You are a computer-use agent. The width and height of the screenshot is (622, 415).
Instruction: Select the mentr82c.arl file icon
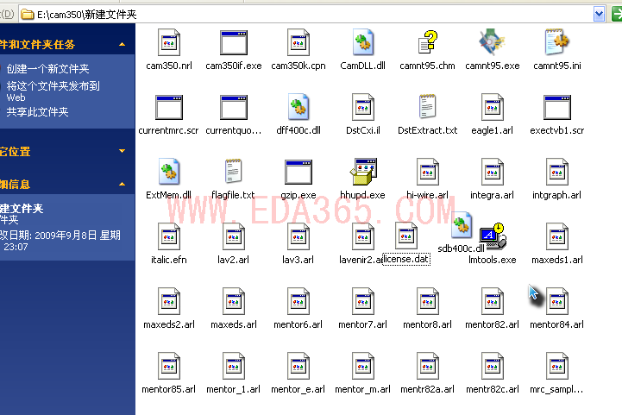493,366
